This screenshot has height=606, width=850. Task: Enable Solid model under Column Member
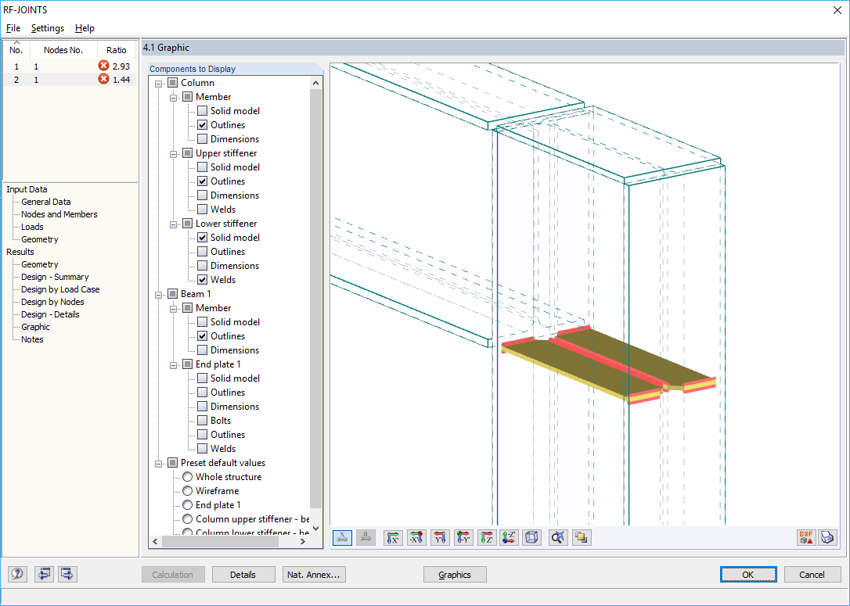(202, 110)
